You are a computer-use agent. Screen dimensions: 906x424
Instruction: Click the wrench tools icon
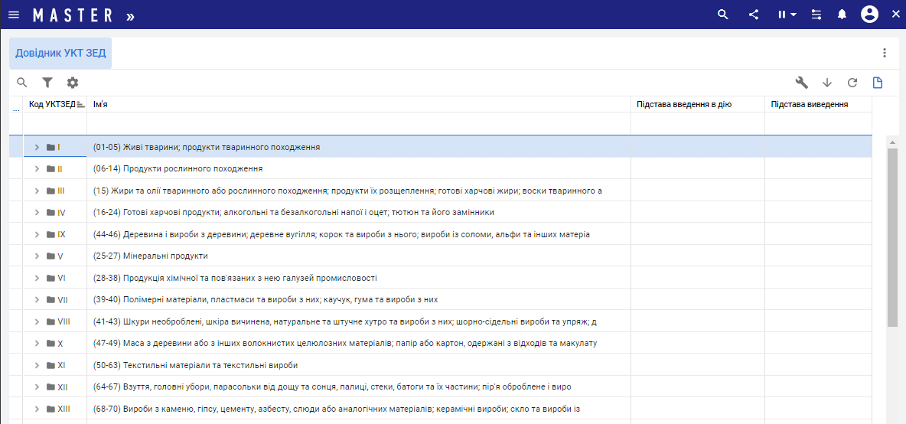click(x=802, y=83)
